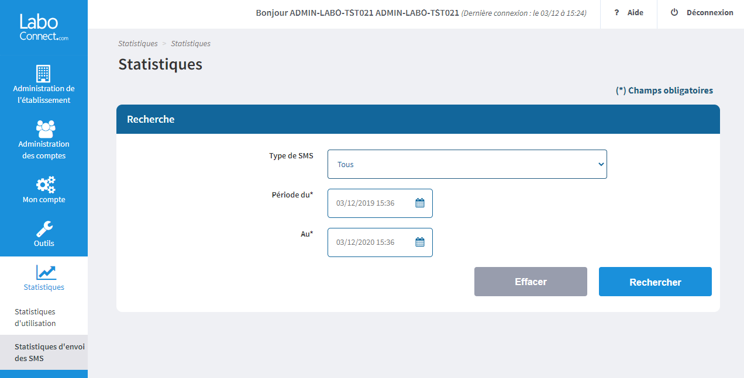Click the Statistiques page heading

click(160, 64)
